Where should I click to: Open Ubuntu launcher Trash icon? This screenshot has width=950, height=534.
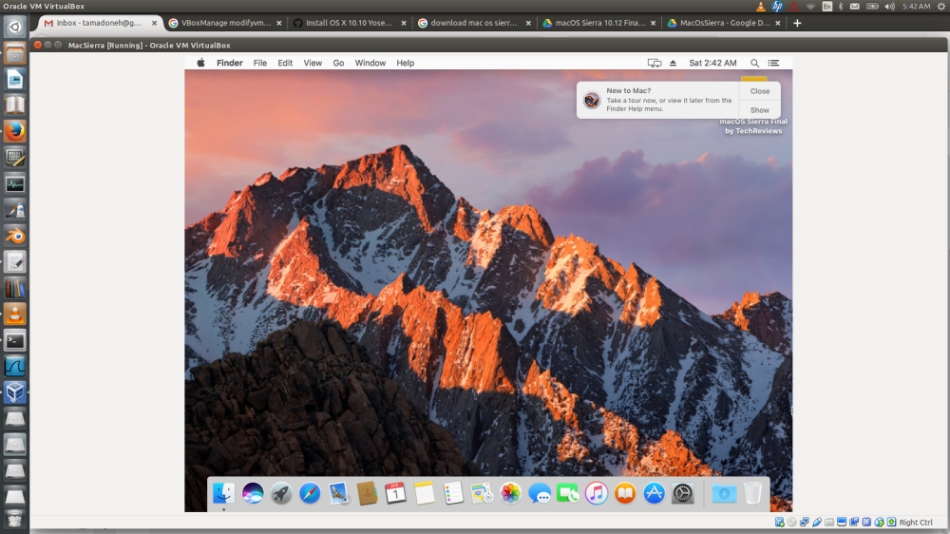pyautogui.click(x=14, y=518)
